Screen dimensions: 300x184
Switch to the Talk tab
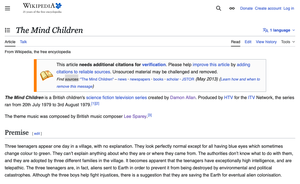click(23, 42)
